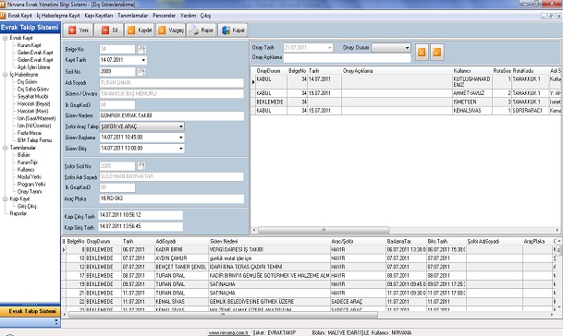Open the Onay Durum dropdown
The height and width of the screenshot is (336, 563).
pyautogui.click(x=407, y=48)
